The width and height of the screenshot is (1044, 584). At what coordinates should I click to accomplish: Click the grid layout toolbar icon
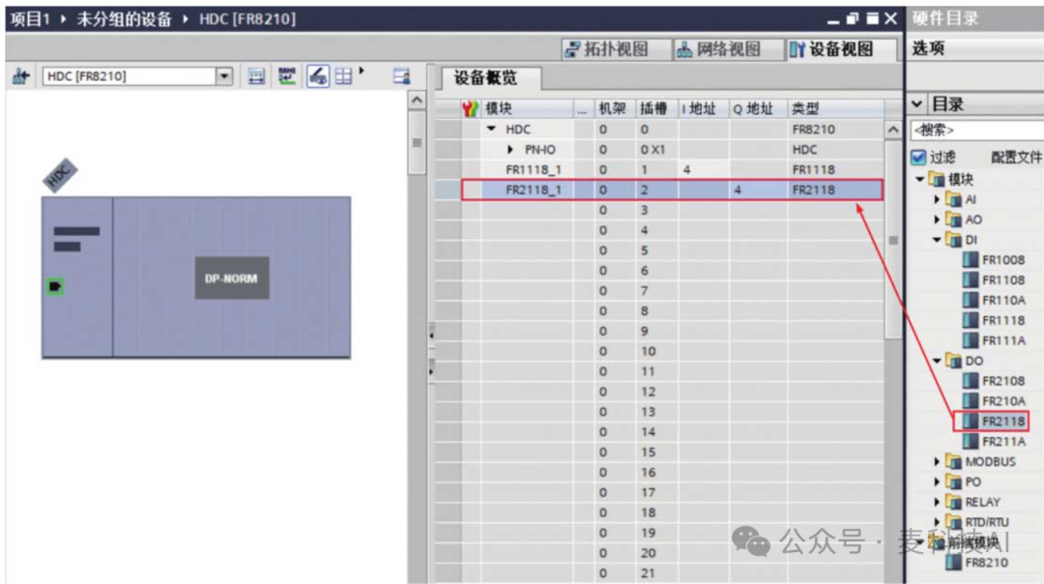pyautogui.click(x=343, y=76)
